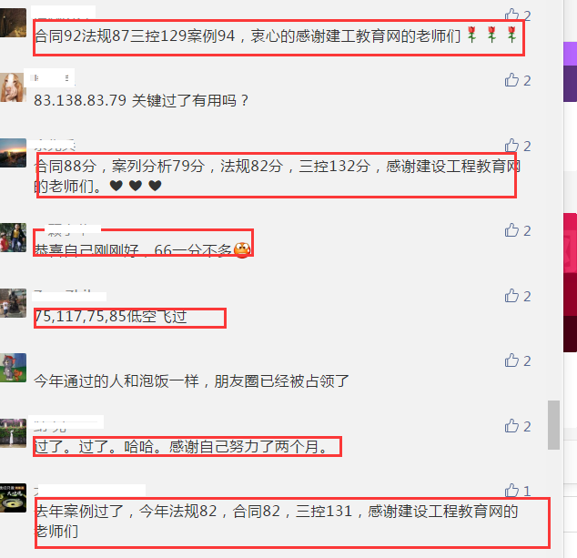The height and width of the screenshot is (558, 577).
Task: Click the 朋友圈已经被占领了 comment text
Action: (x=281, y=381)
